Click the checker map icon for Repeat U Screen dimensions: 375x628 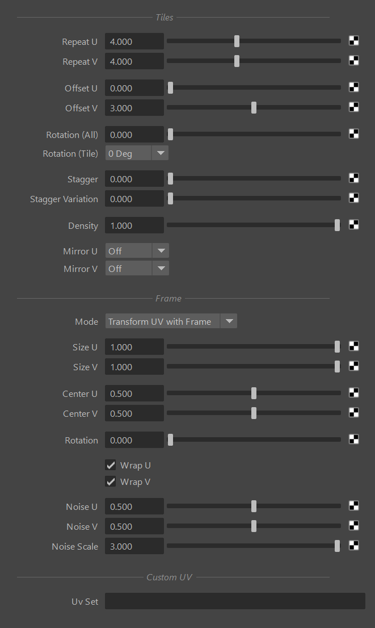(353, 41)
